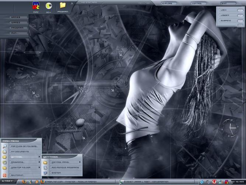Select My Documents in the Main Menu
This screenshot has height=185, width=246.
[x=20, y=152]
